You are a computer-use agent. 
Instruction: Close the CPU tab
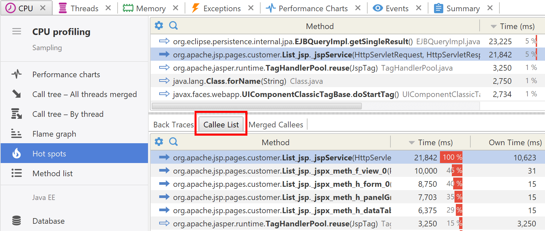coord(43,8)
